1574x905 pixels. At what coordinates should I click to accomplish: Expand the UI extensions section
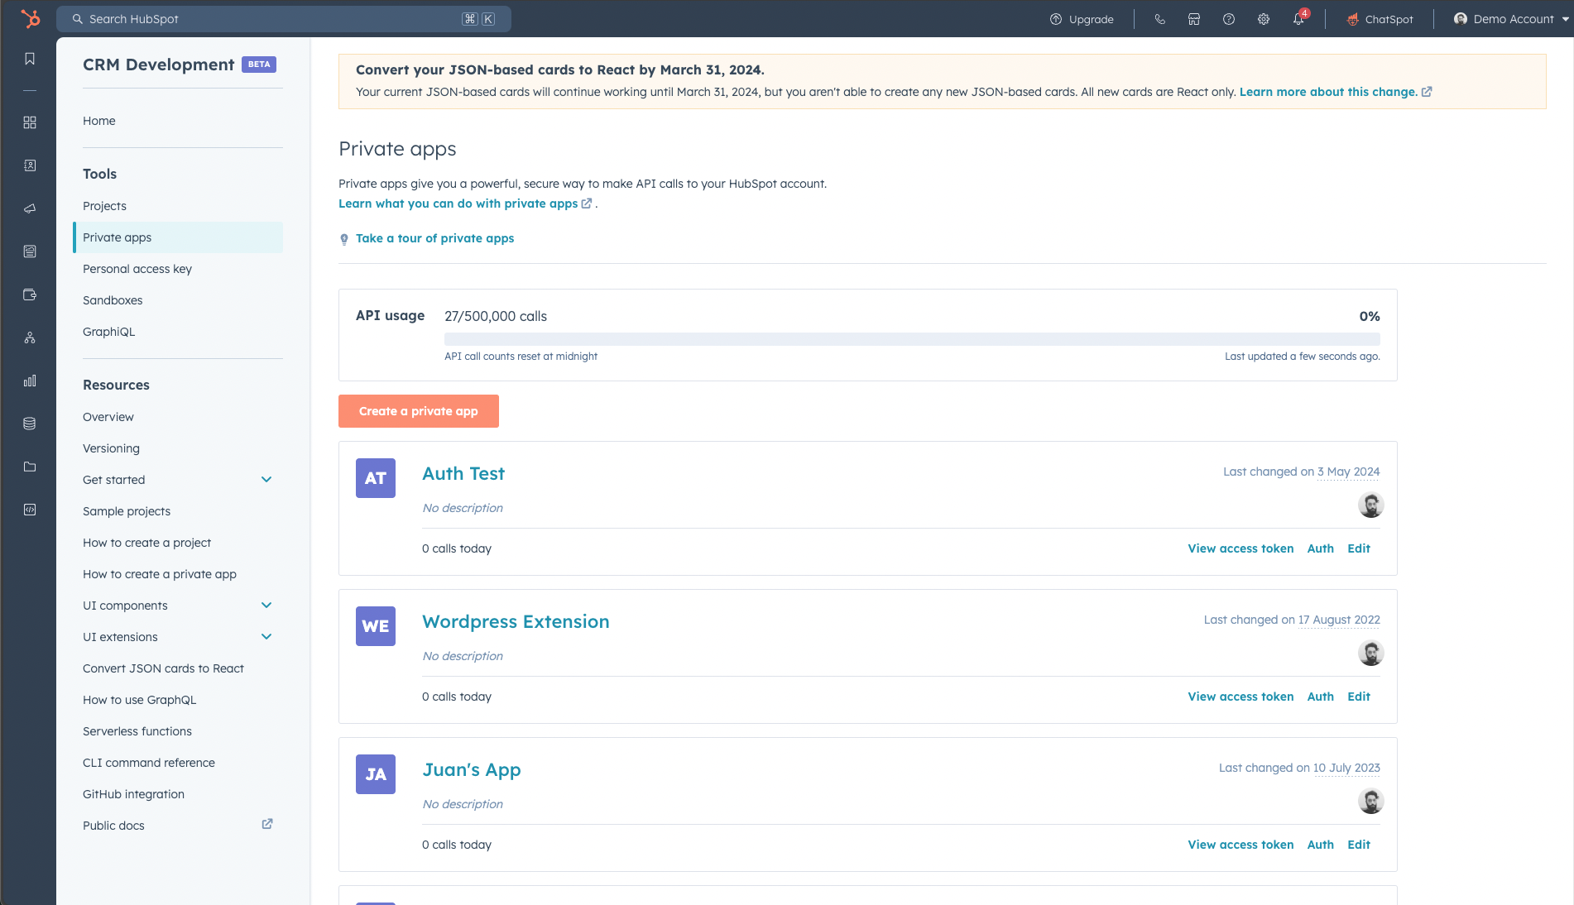click(266, 637)
